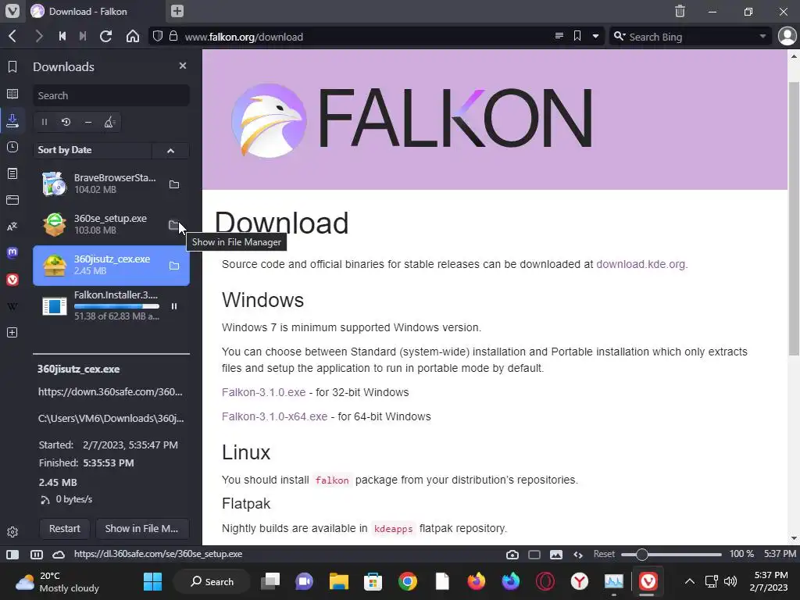800x600 pixels.
Task: Open sync cloud status icon
Action: pos(59,554)
